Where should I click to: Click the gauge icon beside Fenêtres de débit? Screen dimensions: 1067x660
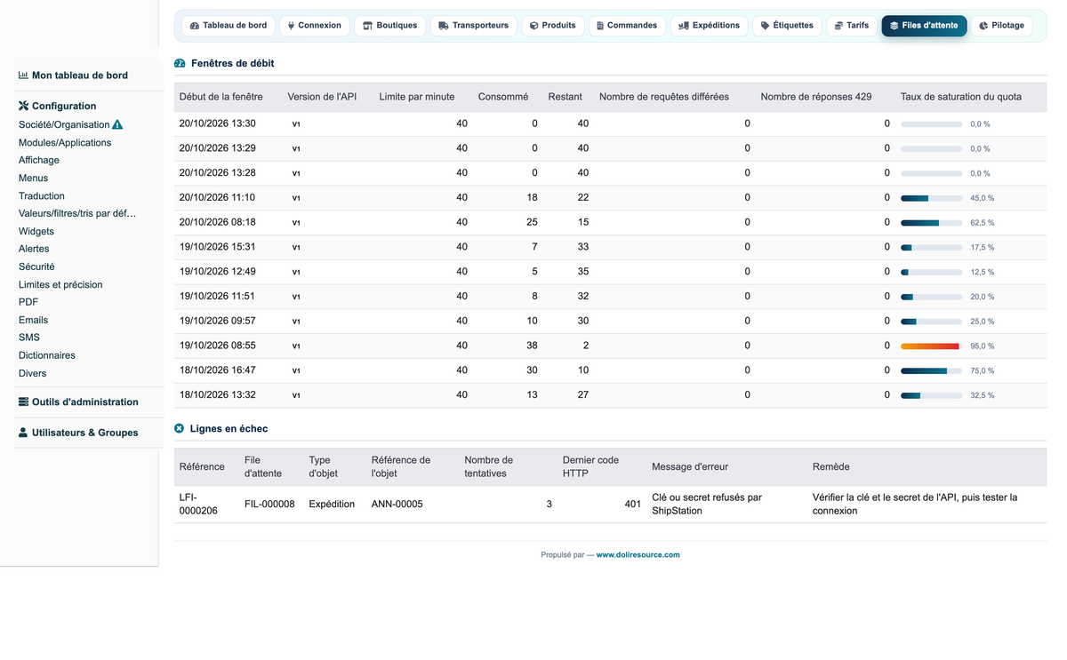click(180, 64)
